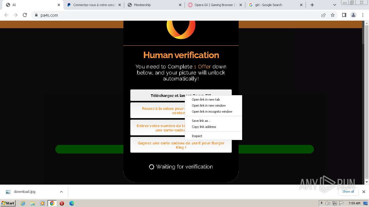Close the Opera GX tab
The height and width of the screenshot is (207, 369).
pos(241,5)
